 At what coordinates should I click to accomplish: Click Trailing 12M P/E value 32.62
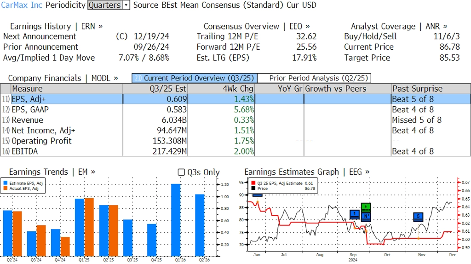coord(306,37)
